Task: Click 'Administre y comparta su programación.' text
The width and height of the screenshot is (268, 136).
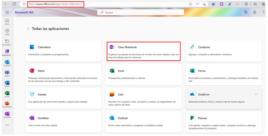Action: click(x=49, y=55)
